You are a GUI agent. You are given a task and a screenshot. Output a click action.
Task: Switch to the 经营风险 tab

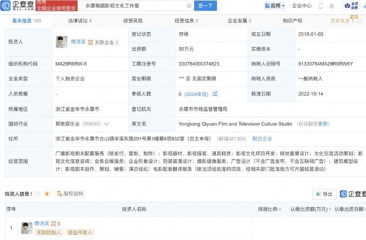click(133, 21)
